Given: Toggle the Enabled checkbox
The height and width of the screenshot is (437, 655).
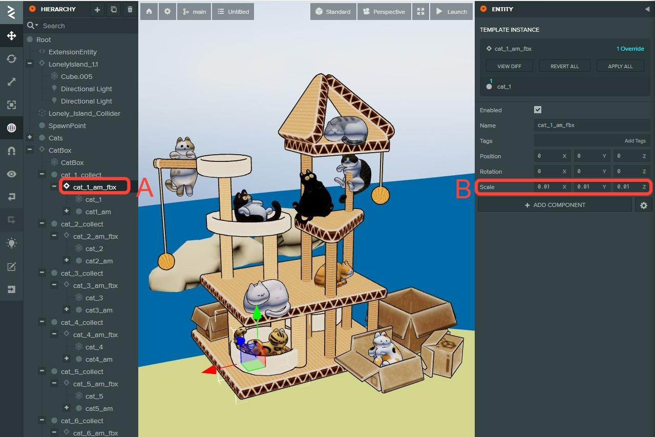Looking at the screenshot, I should (537, 110).
